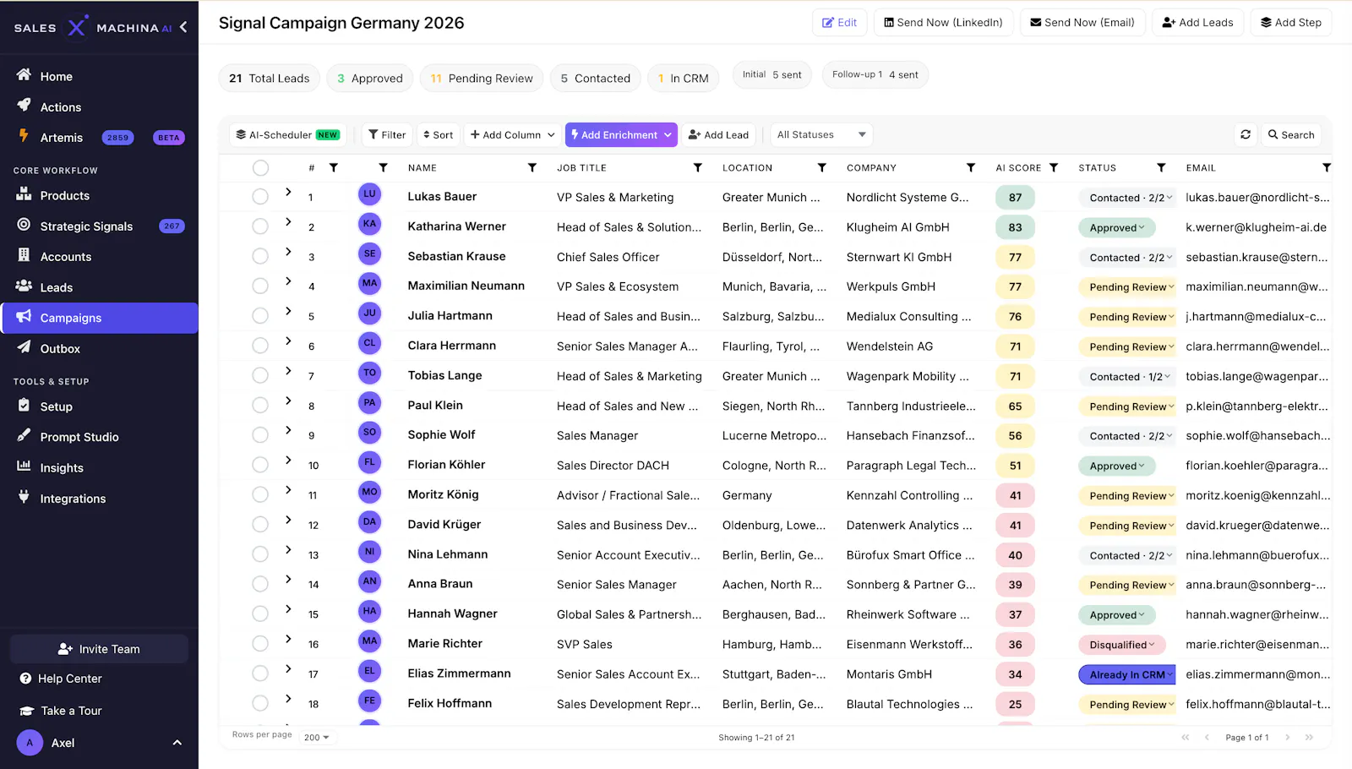The width and height of the screenshot is (1352, 769).
Task: Open Marie Richter's Disqualified status dropdown
Action: (x=1121, y=645)
